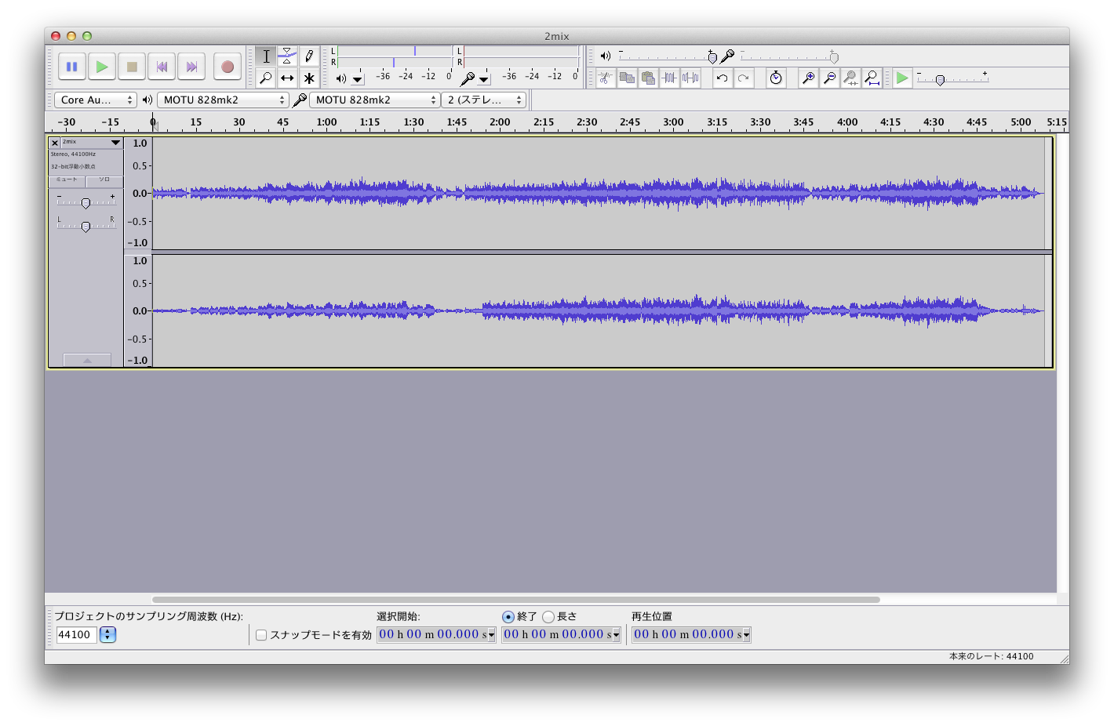The image size is (1114, 726).
Task: Mute the 2mix track with ミュート
Action: point(67,180)
